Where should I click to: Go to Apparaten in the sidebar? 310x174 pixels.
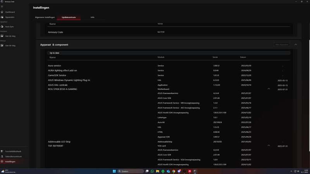coord(10,17)
